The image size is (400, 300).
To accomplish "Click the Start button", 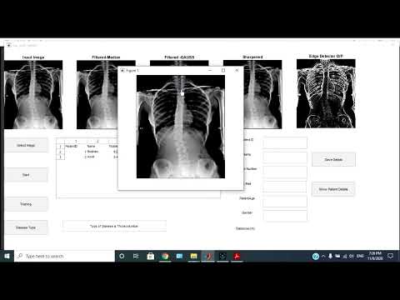I will click(26, 175).
